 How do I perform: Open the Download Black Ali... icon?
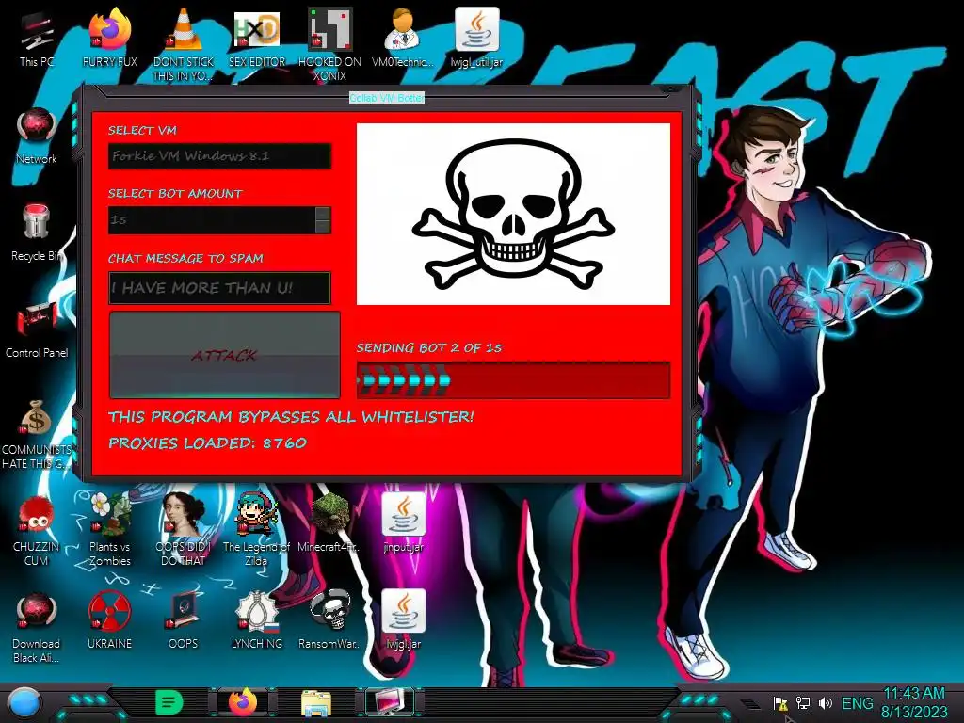pyautogui.click(x=37, y=627)
